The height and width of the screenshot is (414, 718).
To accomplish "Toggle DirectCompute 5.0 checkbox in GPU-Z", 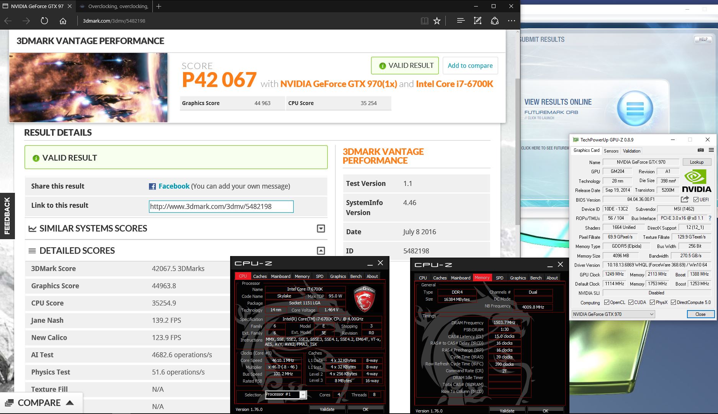I will (673, 302).
